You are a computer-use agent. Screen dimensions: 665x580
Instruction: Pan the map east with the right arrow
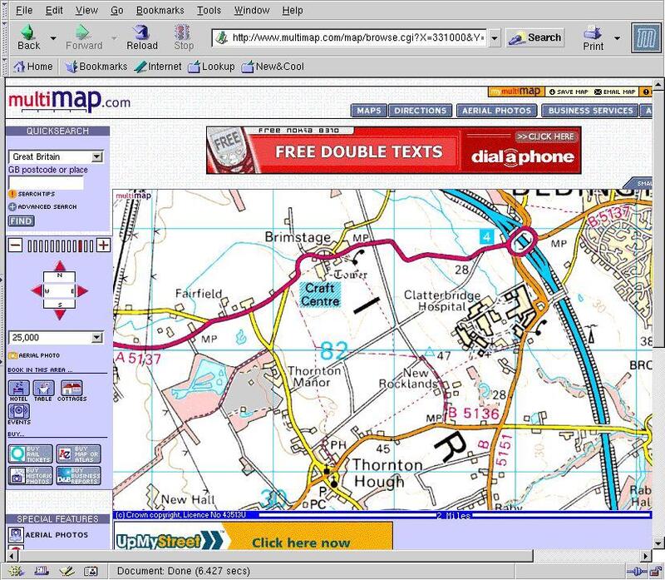83,290
